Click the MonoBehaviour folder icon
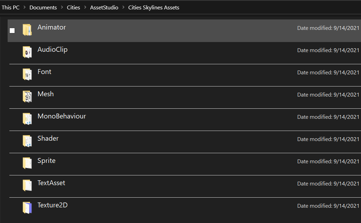361x223 pixels. coord(27,119)
